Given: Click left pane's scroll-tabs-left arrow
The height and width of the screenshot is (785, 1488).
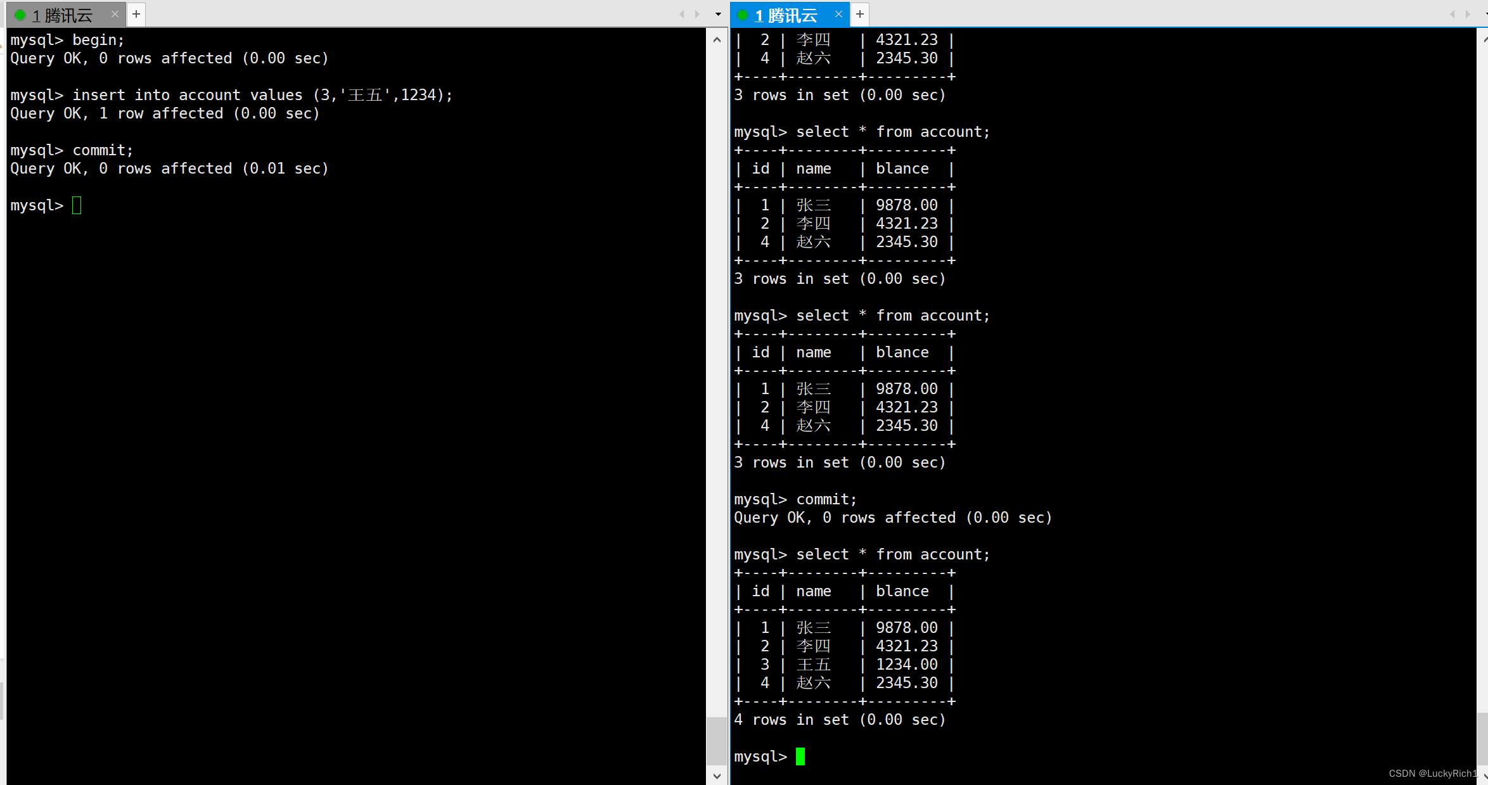Looking at the screenshot, I should point(682,14).
